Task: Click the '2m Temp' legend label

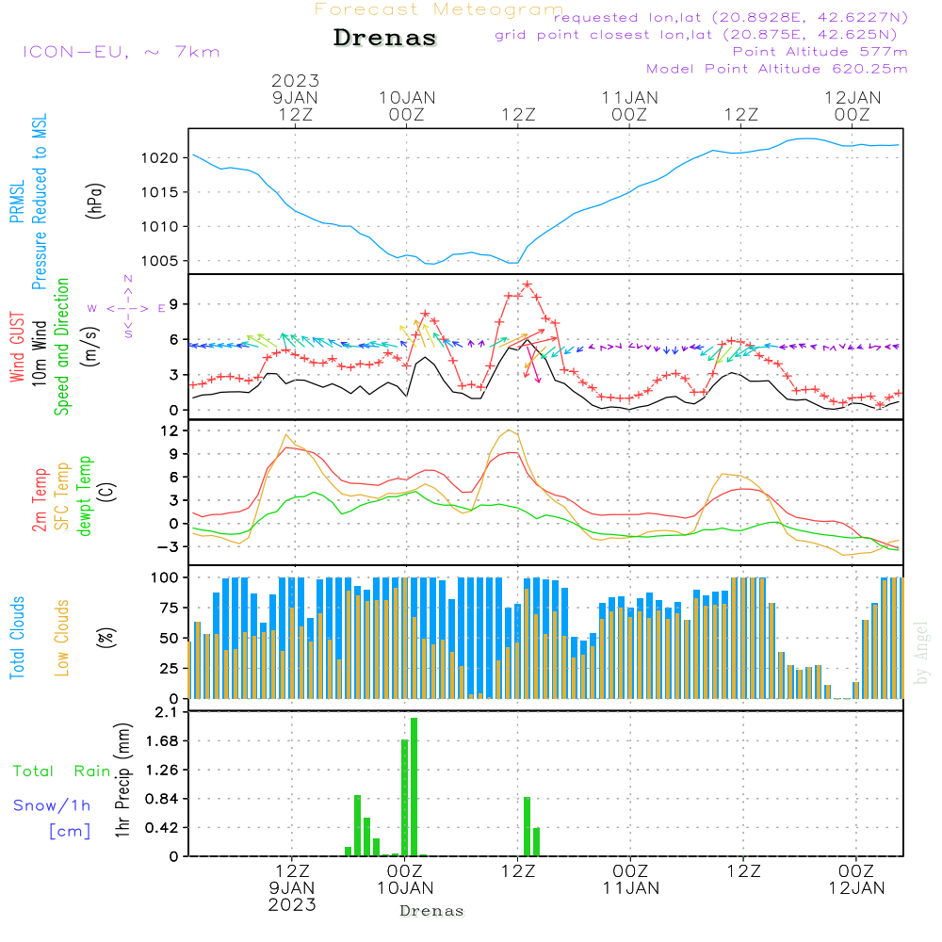Action: click(39, 500)
